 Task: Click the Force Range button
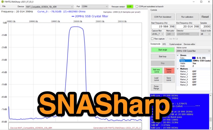click(156, 87)
